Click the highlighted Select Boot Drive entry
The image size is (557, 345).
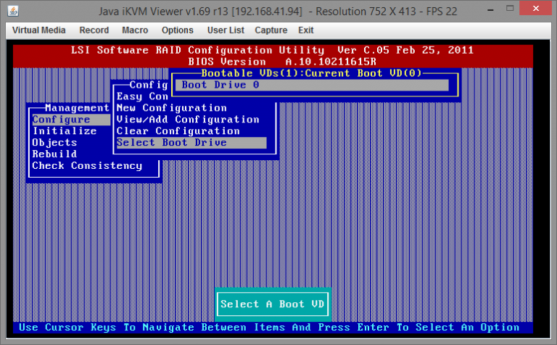click(x=172, y=143)
